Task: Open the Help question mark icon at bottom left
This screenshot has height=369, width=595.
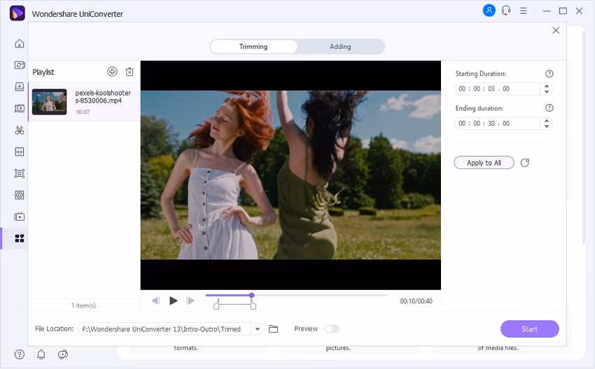Action: point(20,354)
